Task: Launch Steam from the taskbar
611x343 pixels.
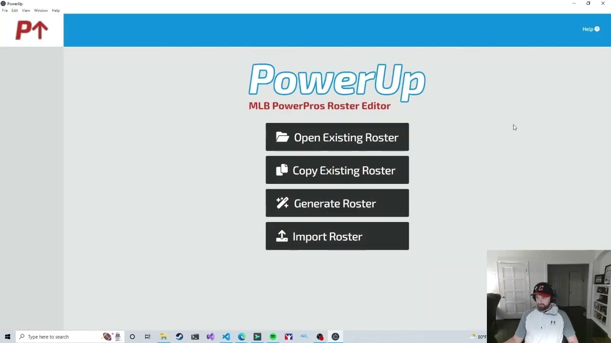Action: point(179,337)
